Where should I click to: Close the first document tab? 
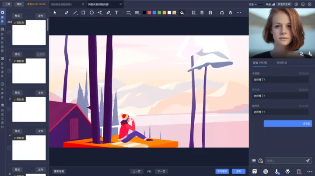(x=83, y=4)
